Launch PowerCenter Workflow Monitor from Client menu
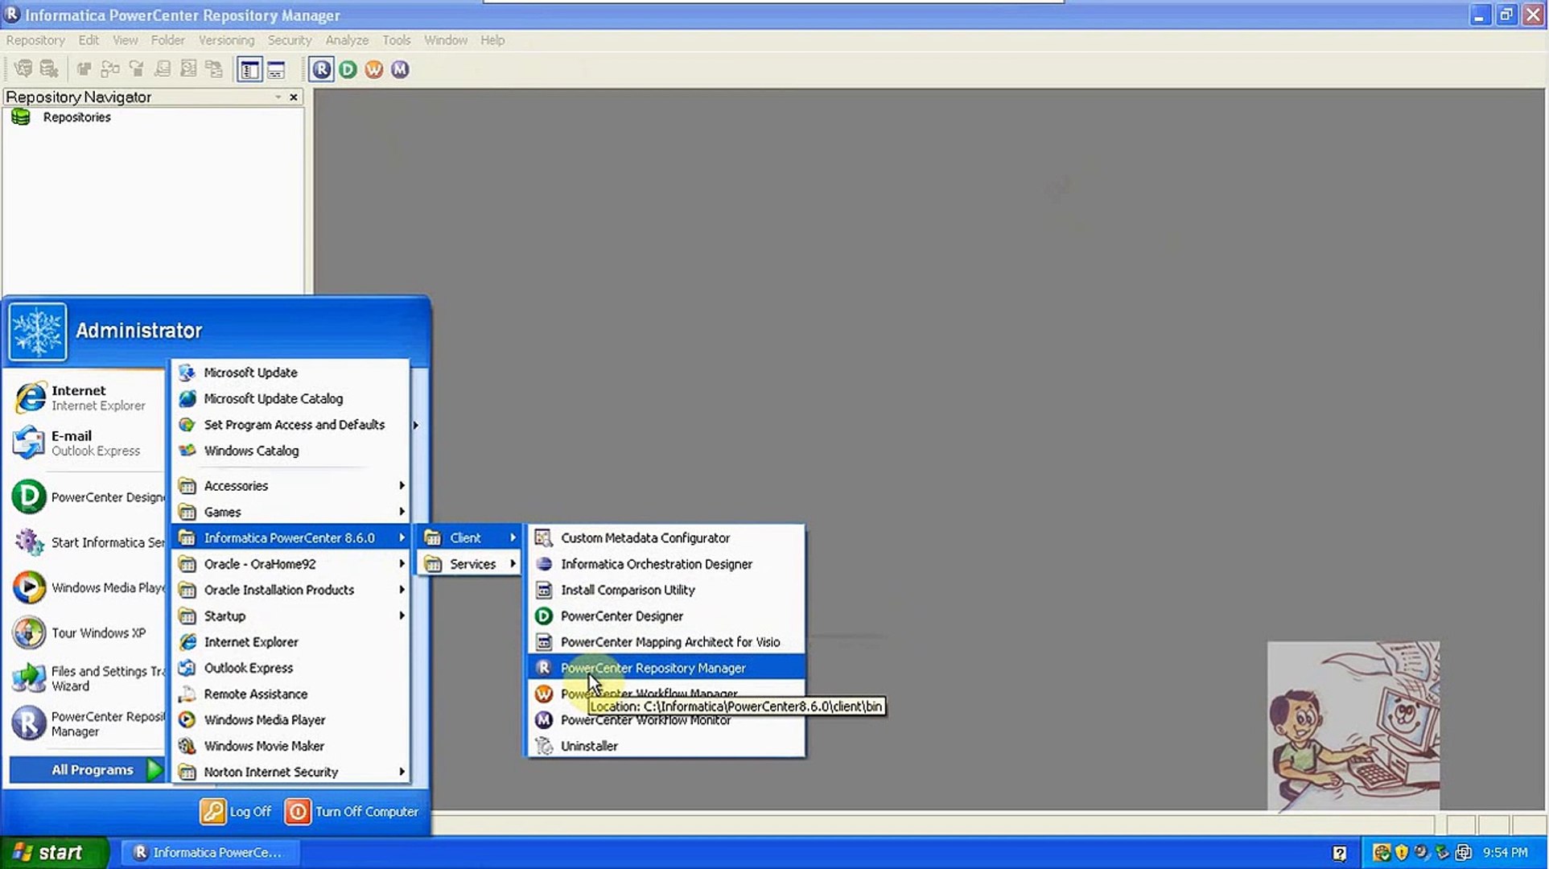Screen dimensions: 1549x869 tap(666, 722)
